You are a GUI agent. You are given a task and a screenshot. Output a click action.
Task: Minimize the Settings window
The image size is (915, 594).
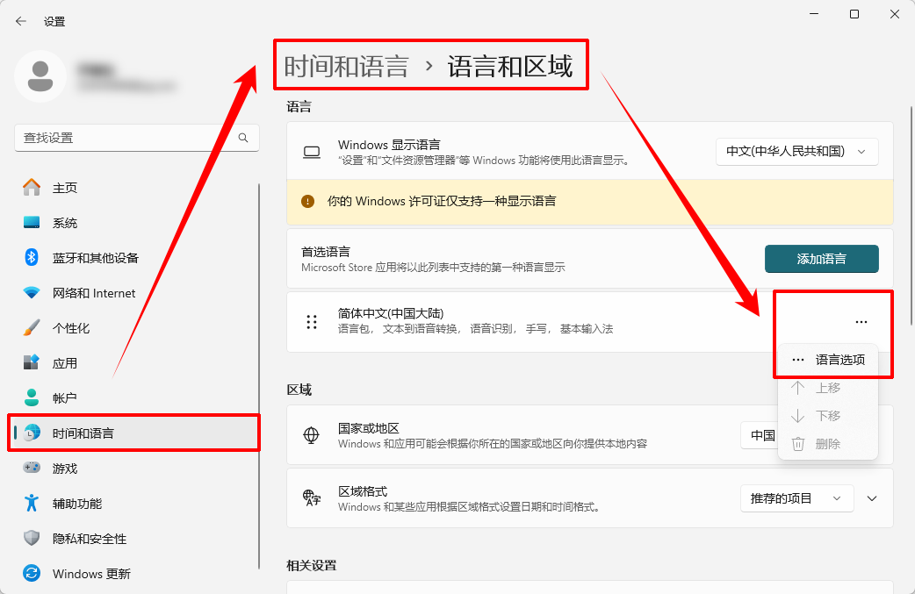pyautogui.click(x=814, y=14)
